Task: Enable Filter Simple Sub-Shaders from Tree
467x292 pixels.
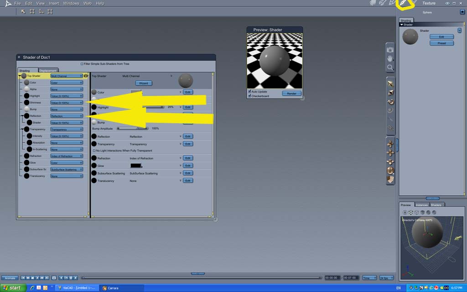Action: (x=82, y=64)
